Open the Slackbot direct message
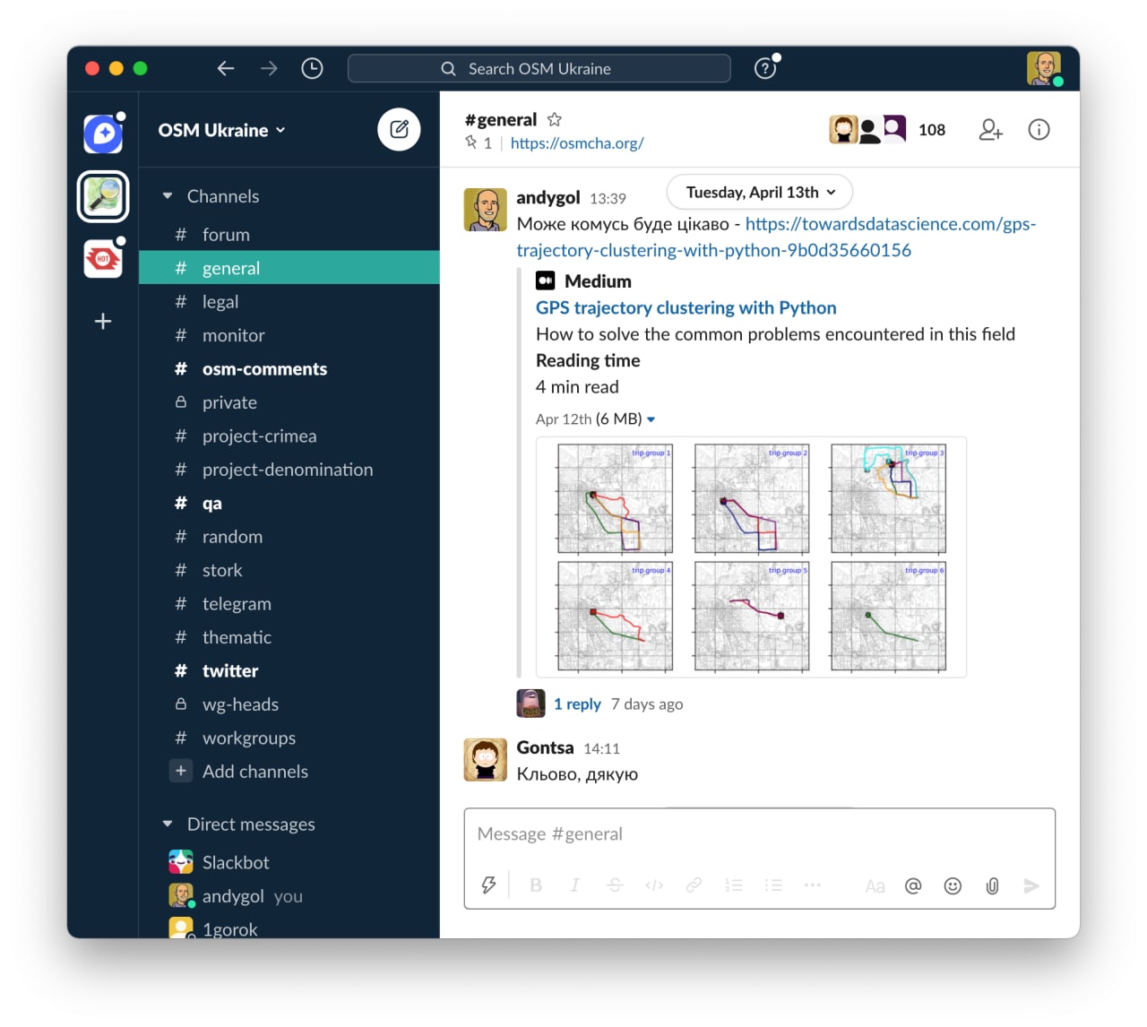 coord(289,862)
